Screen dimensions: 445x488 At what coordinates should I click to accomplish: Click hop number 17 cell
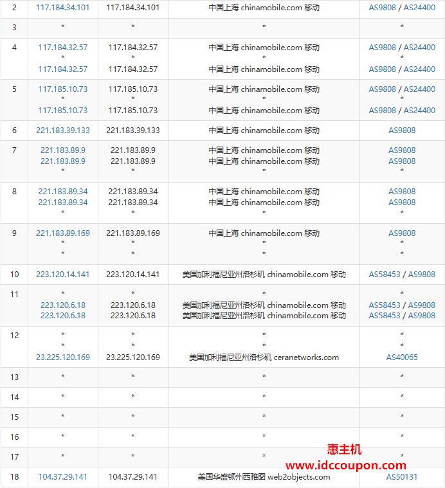tap(14, 457)
